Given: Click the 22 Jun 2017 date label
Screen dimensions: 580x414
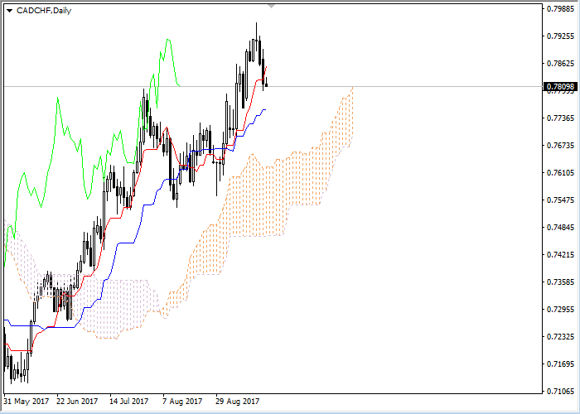Looking at the screenshot, I should point(77,402).
